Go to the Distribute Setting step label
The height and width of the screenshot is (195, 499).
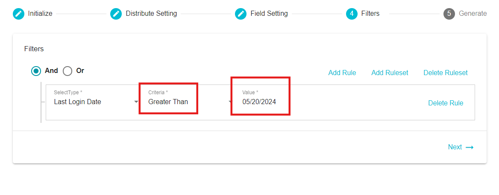click(x=151, y=14)
